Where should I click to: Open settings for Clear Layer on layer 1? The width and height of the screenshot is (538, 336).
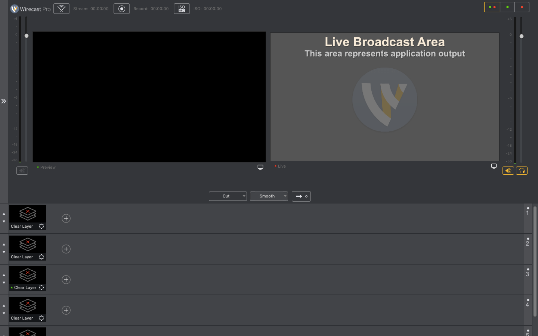[x=41, y=226]
